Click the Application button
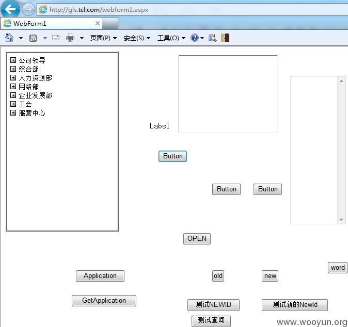Viewport: 348px width, 327px height. click(x=100, y=276)
